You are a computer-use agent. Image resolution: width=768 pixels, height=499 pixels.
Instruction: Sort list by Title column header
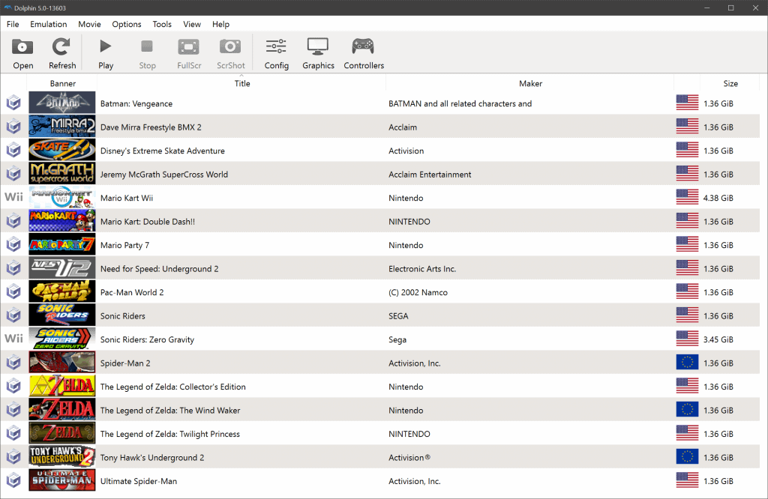coord(241,83)
